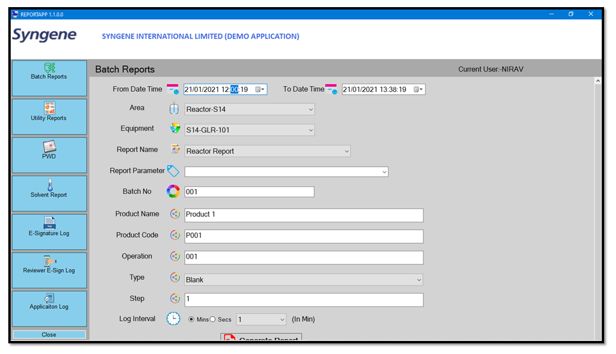Viewport: 616px width, 354px height.
Task: Open the From Date Time picker dropdown
Action: point(260,90)
